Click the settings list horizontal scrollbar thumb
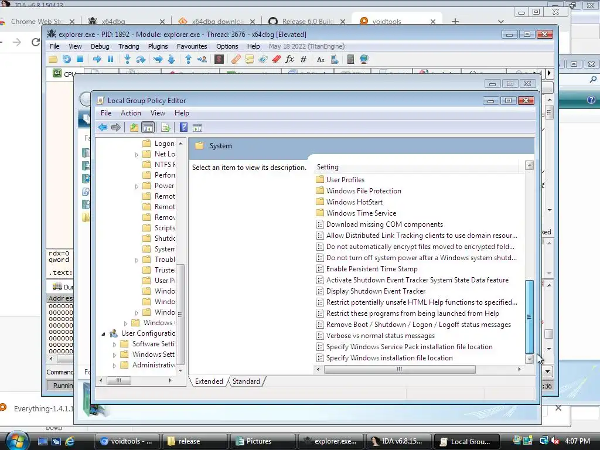This screenshot has height=450, width=600. pyautogui.click(x=400, y=369)
